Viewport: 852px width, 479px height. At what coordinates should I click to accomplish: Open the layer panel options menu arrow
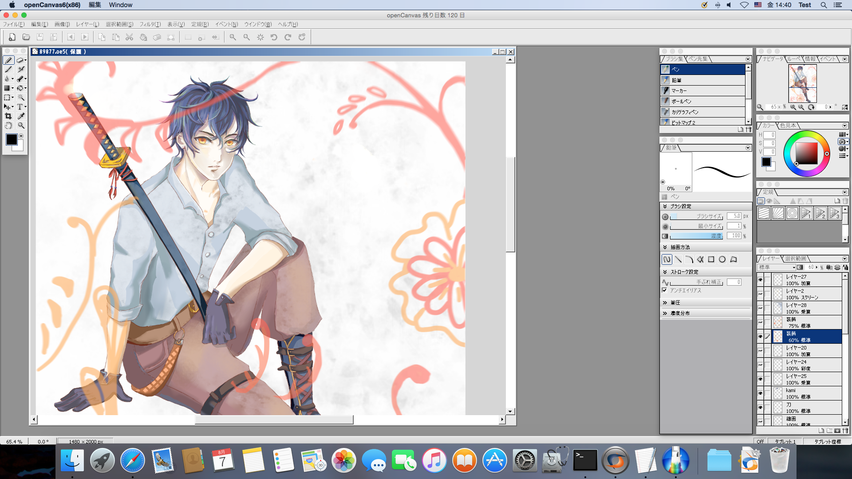click(x=844, y=259)
